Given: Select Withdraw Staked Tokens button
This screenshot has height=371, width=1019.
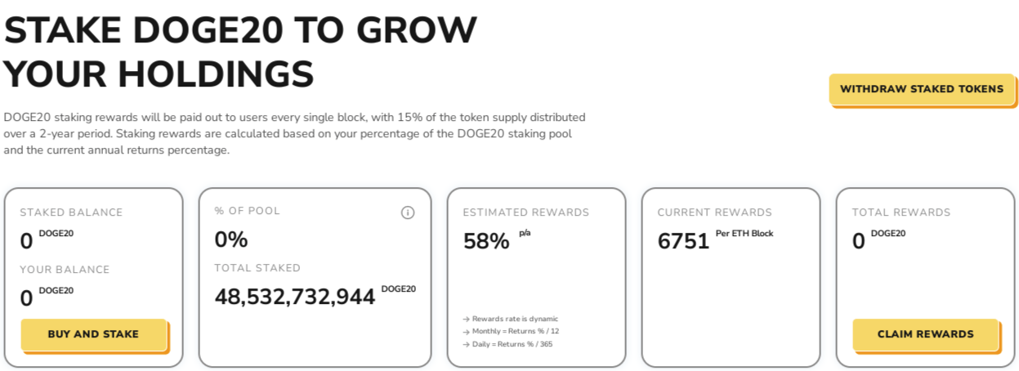Looking at the screenshot, I should (922, 89).
